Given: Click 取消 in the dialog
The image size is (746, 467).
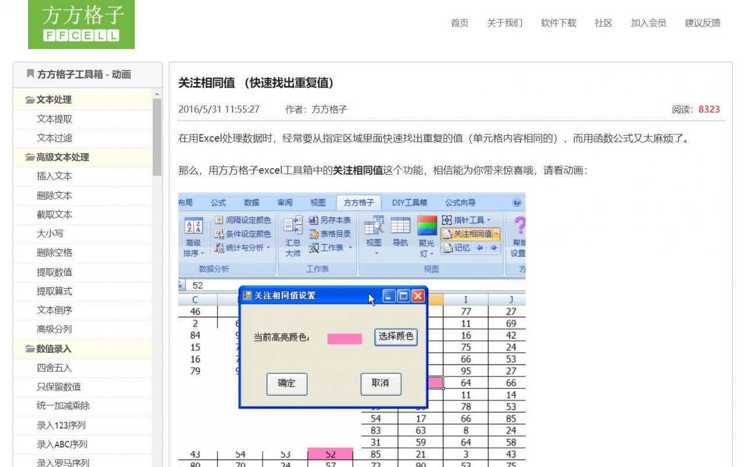Looking at the screenshot, I should pyautogui.click(x=381, y=384).
